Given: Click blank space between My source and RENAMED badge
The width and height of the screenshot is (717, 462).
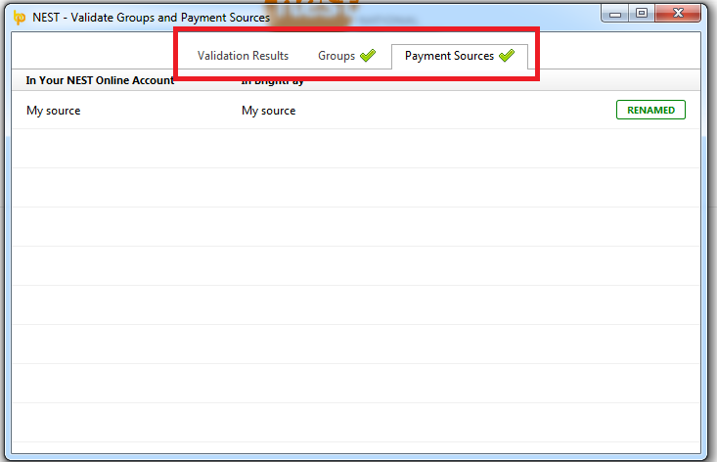Looking at the screenshot, I should (x=450, y=111).
